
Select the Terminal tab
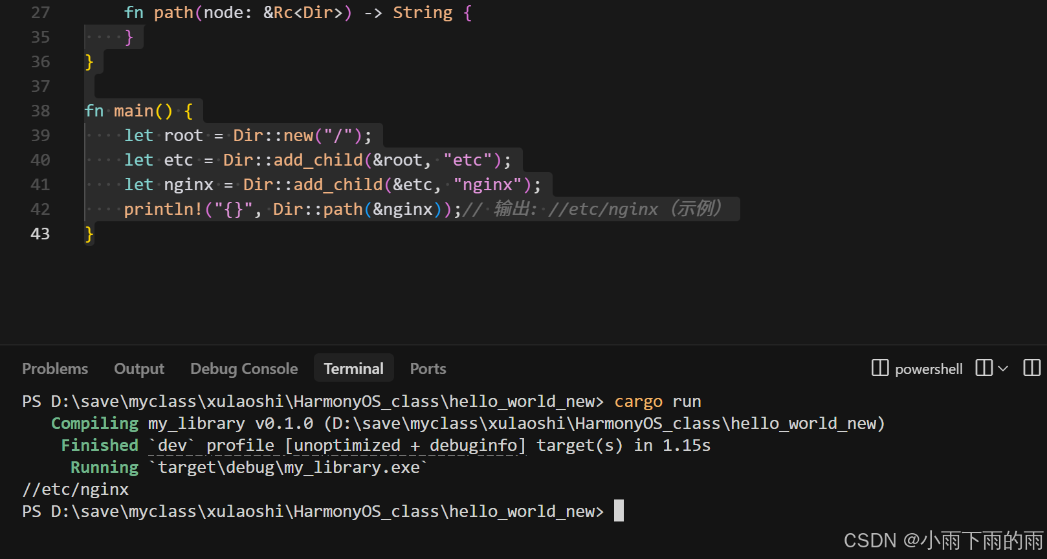pos(353,369)
